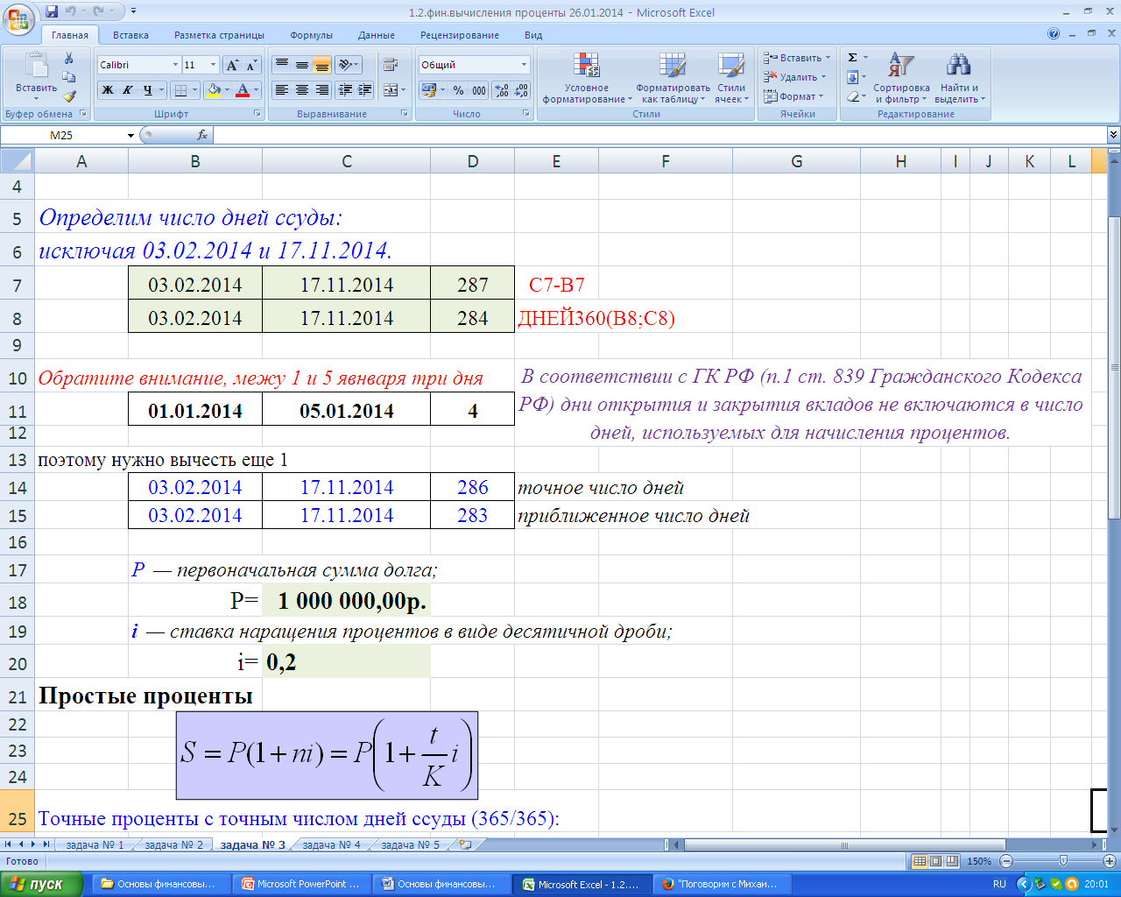Apply red font color letter A
The width and height of the screenshot is (1121, 897).
coord(243,89)
